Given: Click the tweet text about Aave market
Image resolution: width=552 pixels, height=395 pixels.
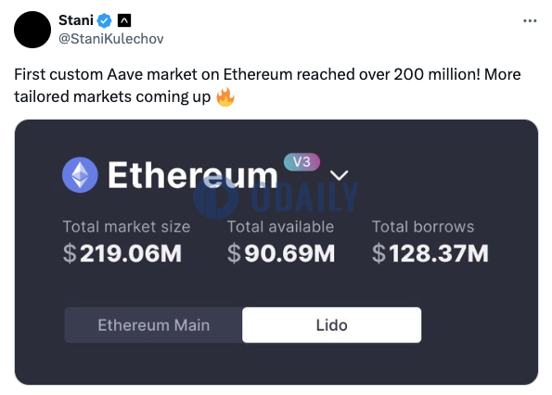Looking at the screenshot, I should (267, 85).
